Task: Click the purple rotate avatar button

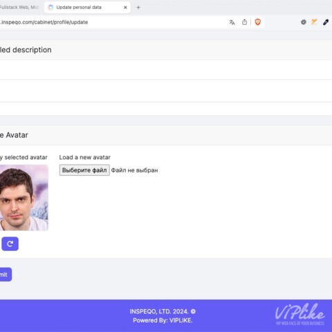Action: click(10, 243)
